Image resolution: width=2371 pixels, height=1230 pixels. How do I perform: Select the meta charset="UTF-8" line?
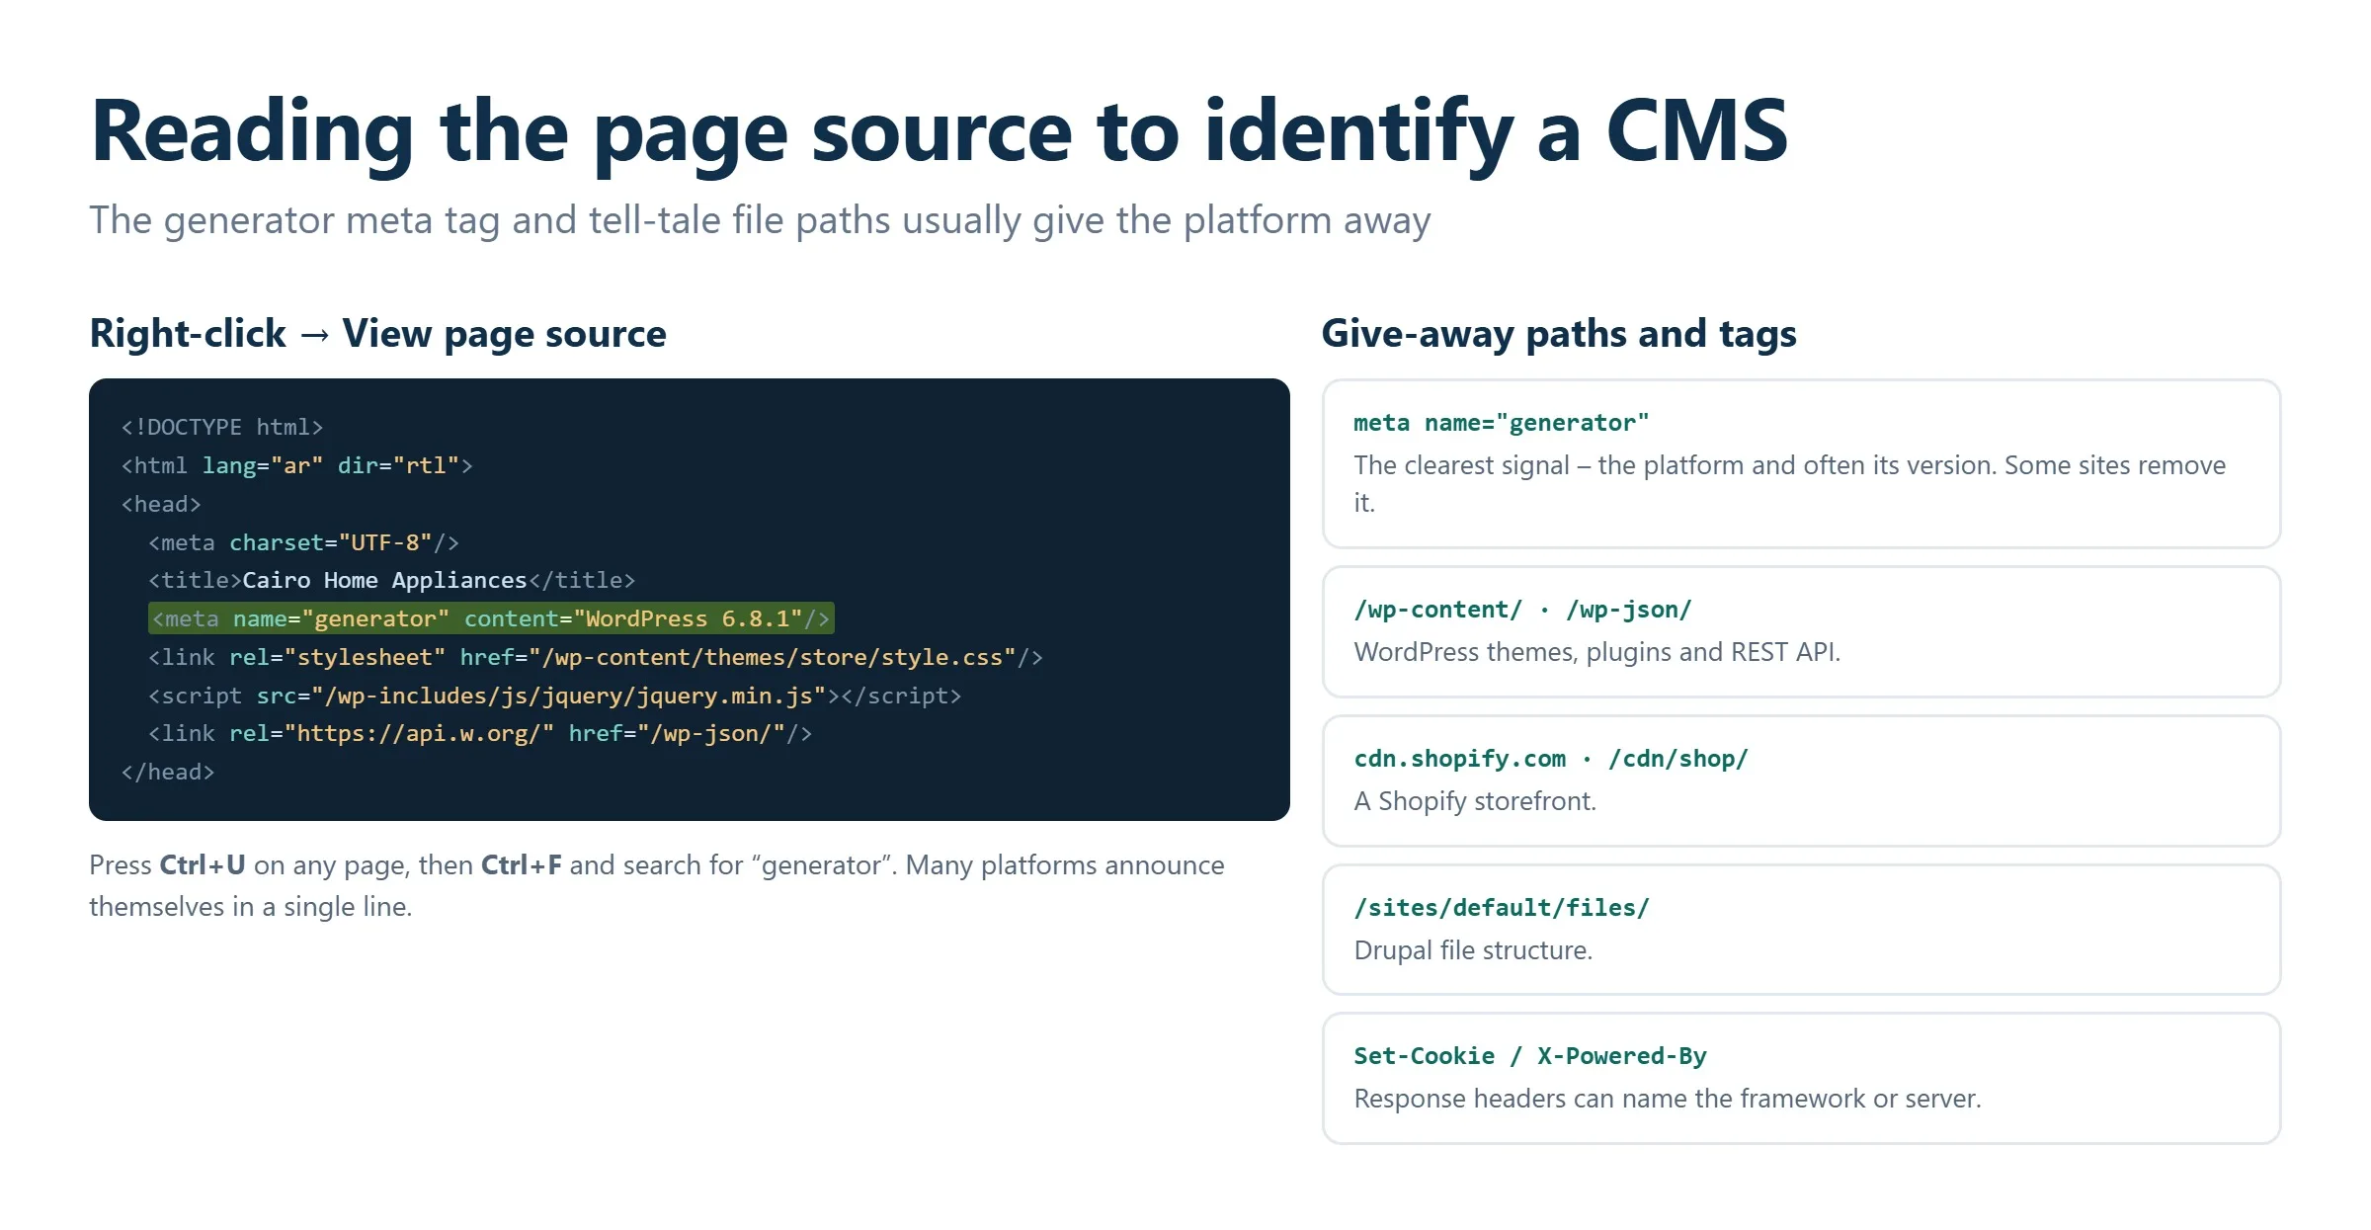pyautogui.click(x=303, y=542)
